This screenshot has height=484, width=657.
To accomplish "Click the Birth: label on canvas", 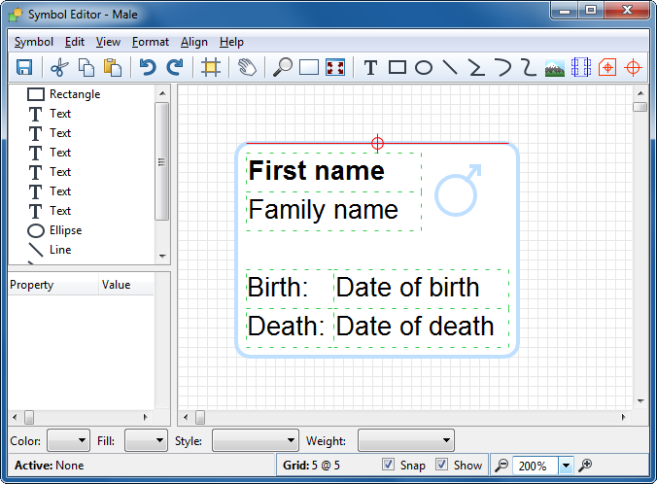I will click(278, 288).
